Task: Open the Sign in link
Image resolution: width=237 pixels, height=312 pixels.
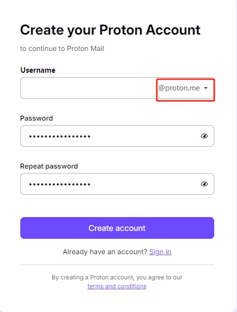Action: (x=160, y=252)
